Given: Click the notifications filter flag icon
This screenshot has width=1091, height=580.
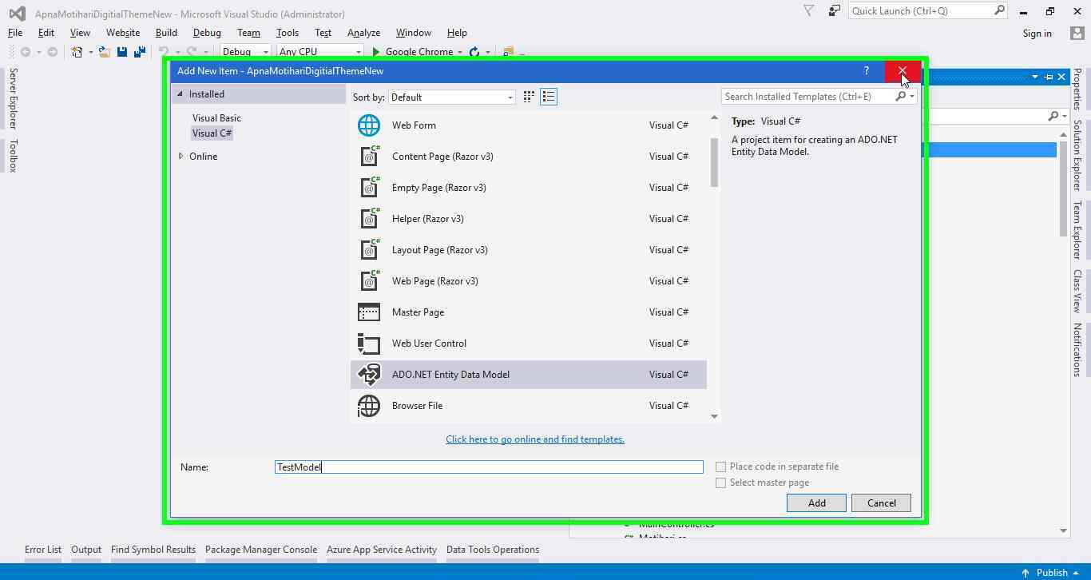Looking at the screenshot, I should (809, 11).
